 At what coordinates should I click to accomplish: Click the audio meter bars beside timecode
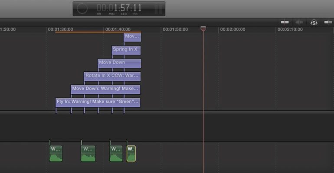pyautogui.click(x=158, y=9)
